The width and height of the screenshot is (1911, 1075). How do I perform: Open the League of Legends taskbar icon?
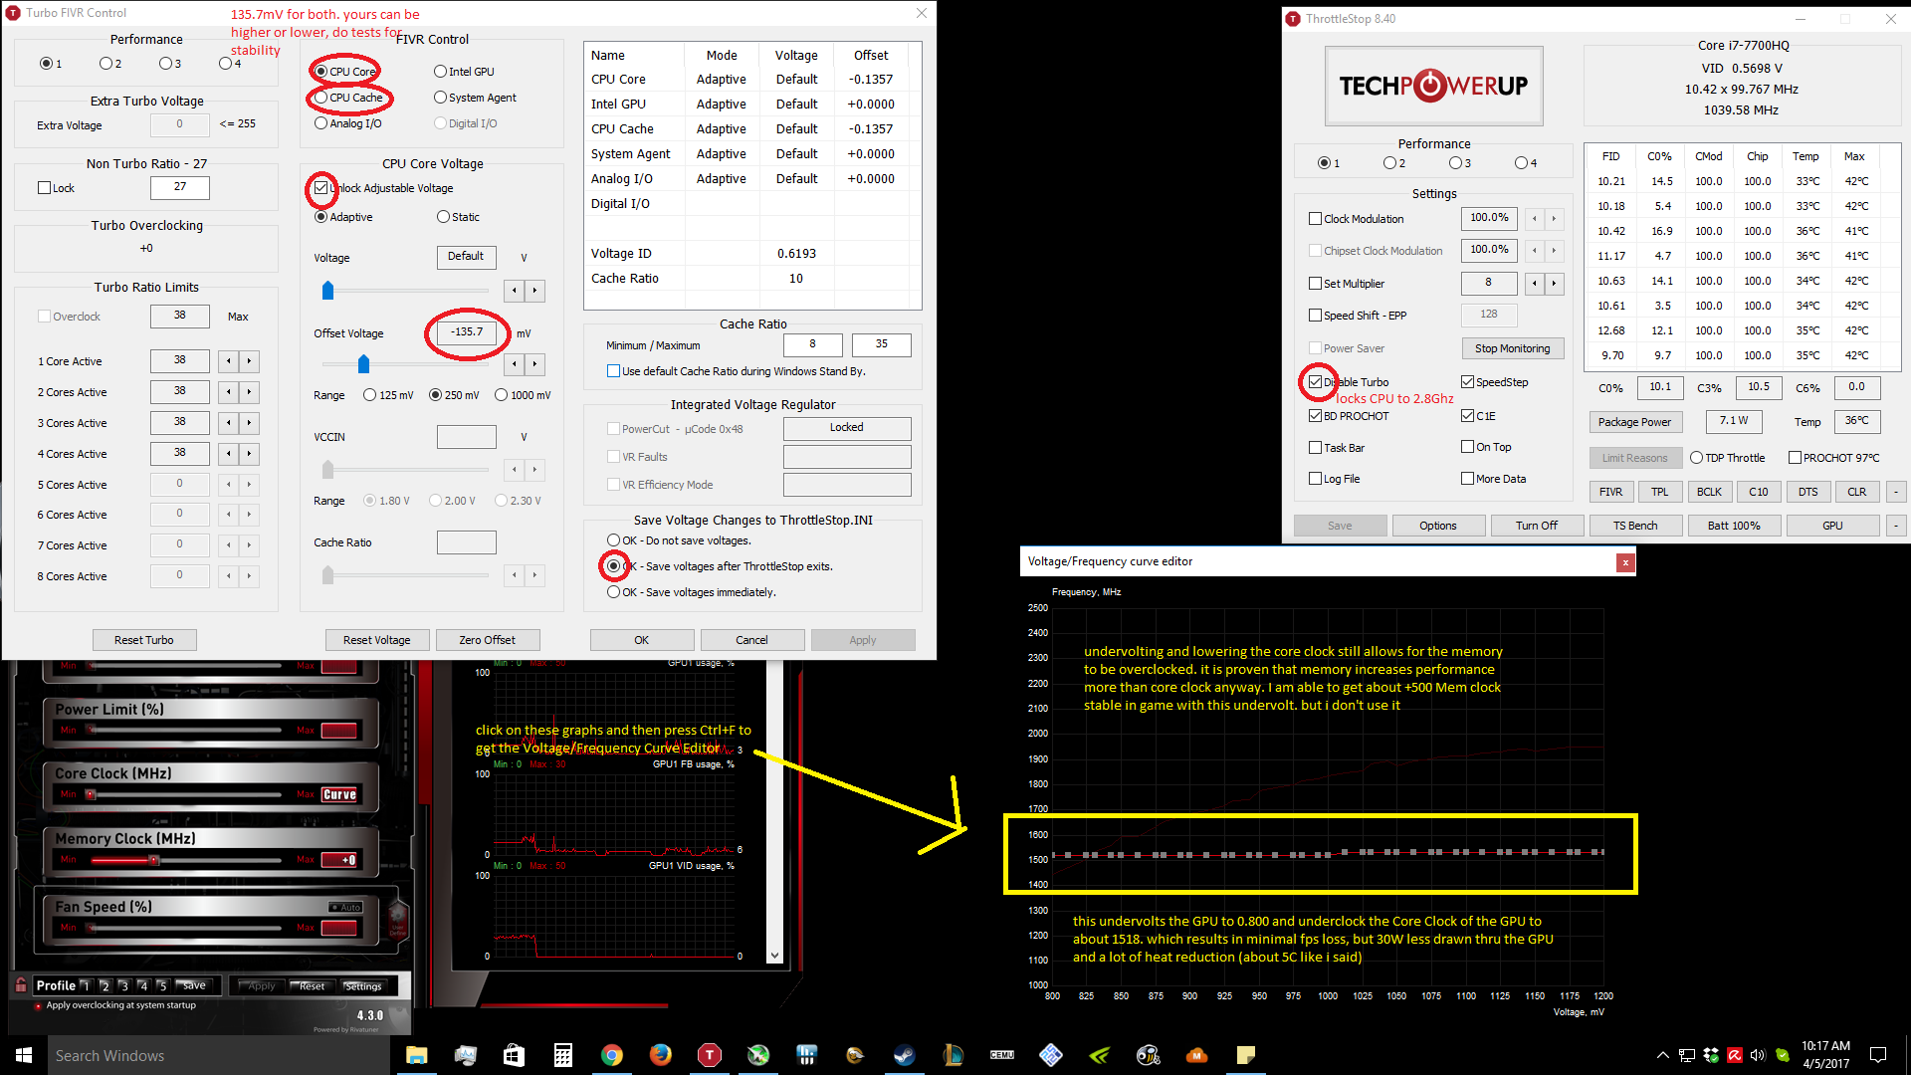(953, 1055)
